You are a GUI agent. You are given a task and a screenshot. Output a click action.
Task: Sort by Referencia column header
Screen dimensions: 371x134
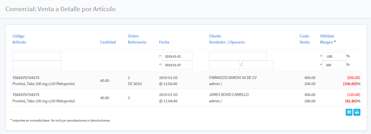(x=137, y=42)
